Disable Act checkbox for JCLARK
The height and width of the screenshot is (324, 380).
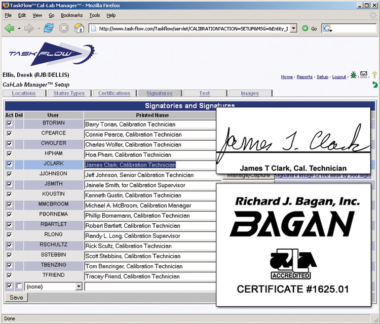point(9,164)
